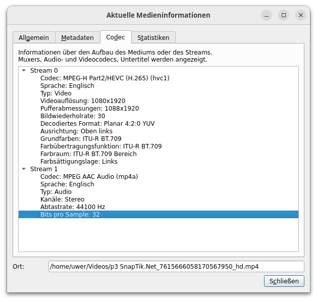This screenshot has height=301, width=317.
Task: Close the window with the X icon
Action: tap(301, 15)
